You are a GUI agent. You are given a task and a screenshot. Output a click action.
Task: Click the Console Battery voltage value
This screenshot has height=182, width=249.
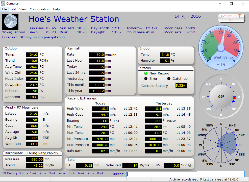click(181, 86)
